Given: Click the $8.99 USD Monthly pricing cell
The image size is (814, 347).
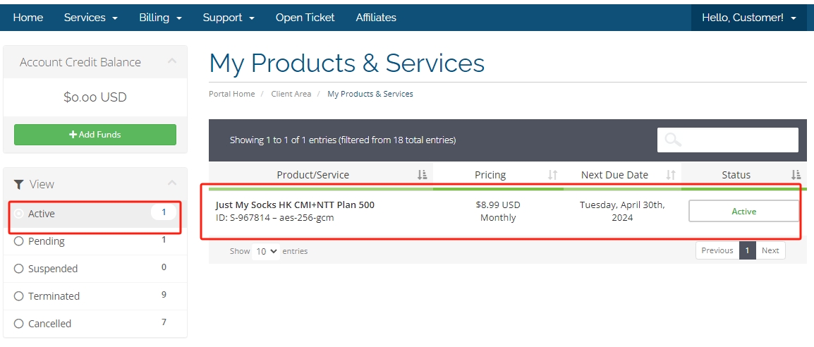Looking at the screenshot, I should [x=498, y=211].
